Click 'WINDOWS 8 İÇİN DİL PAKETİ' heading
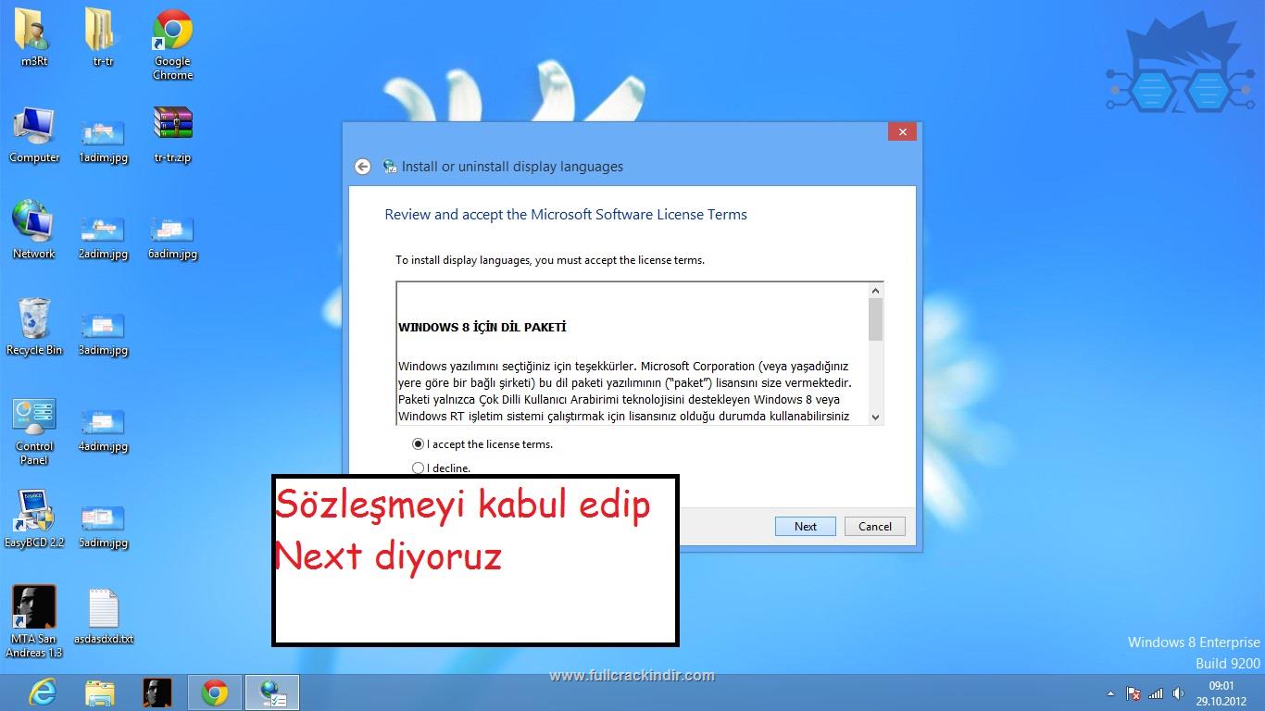The image size is (1265, 711). pos(482,327)
